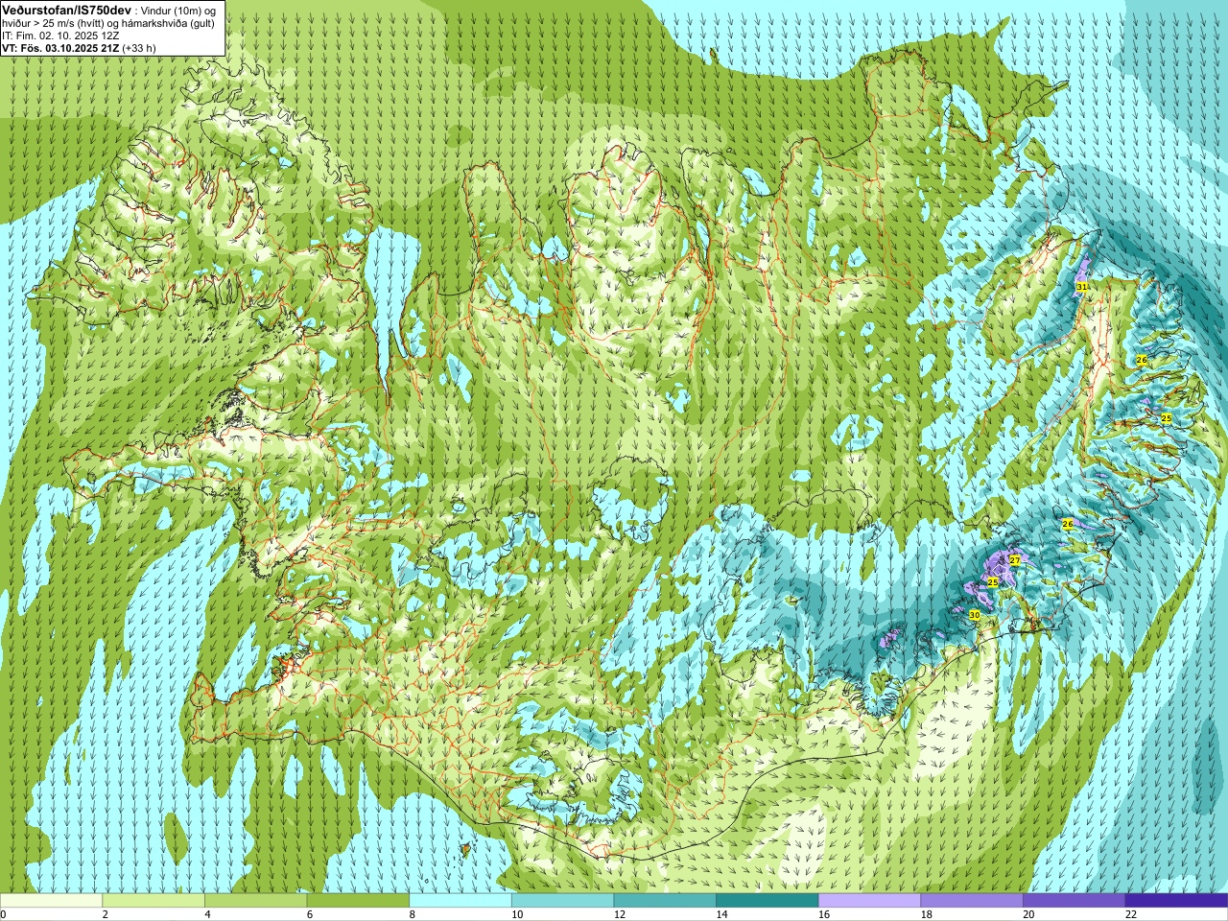Click the legend tick label '16'
The width and height of the screenshot is (1228, 921).
coord(824,914)
